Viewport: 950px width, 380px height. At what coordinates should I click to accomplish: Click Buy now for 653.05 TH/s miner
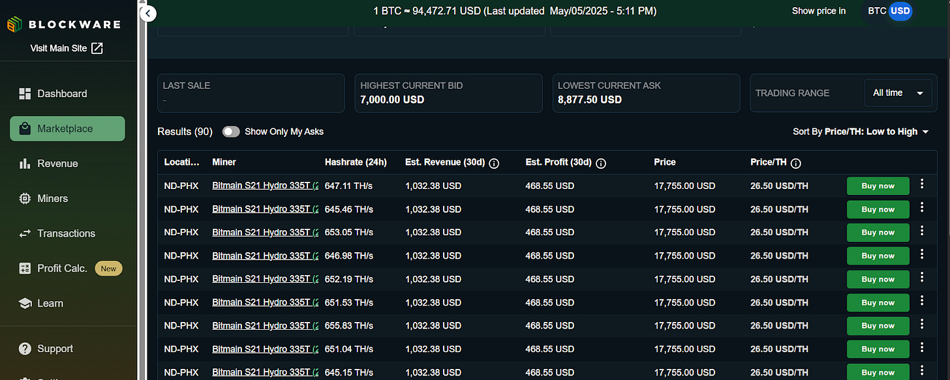[x=878, y=233]
